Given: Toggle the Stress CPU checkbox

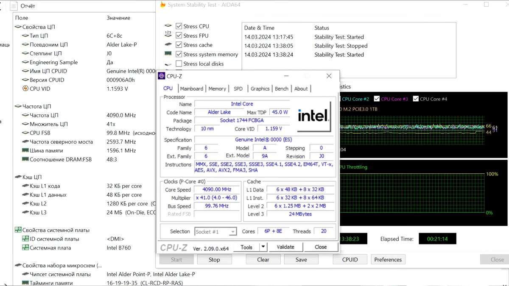Looking at the screenshot, I should 179,26.
